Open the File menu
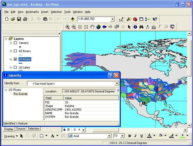The image size is (193, 146). (x=6, y=12)
